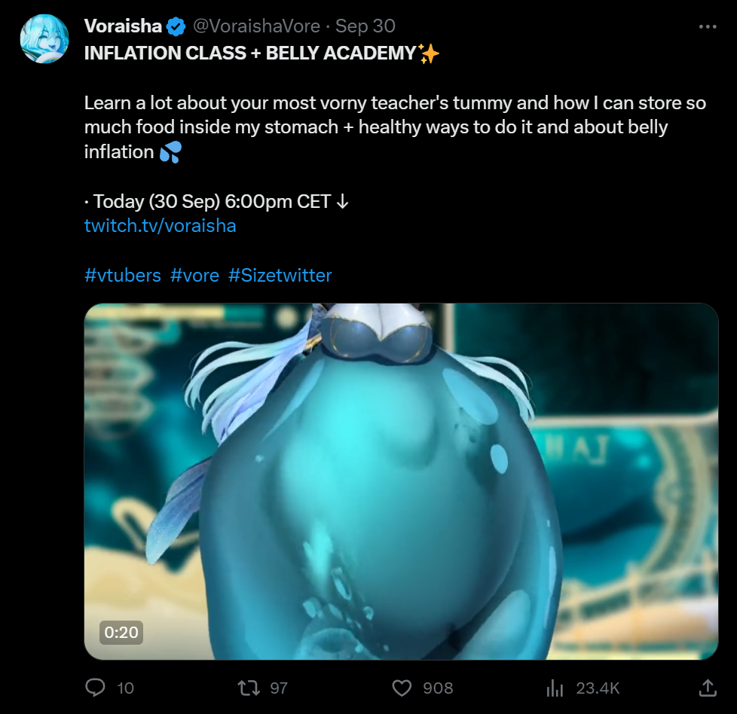
Task: Click the 0:20 video duration badge
Action: pos(121,632)
